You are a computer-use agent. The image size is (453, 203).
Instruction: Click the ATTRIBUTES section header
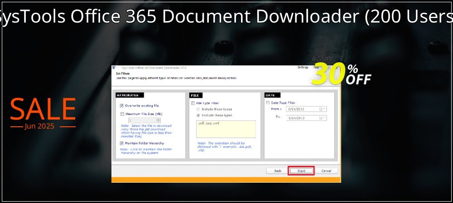pyautogui.click(x=130, y=95)
